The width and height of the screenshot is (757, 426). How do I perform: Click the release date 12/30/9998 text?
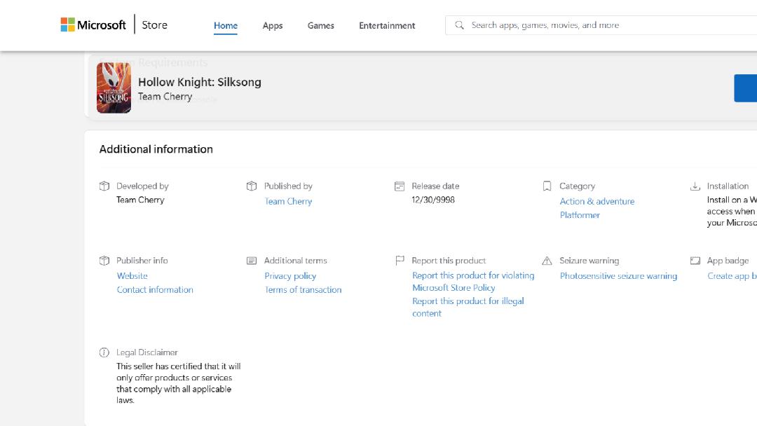[433, 200]
